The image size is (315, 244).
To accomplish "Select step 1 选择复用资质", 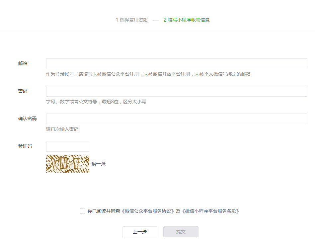I will [132, 20].
